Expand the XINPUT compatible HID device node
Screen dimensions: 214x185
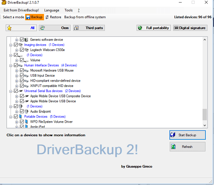tap(17, 86)
